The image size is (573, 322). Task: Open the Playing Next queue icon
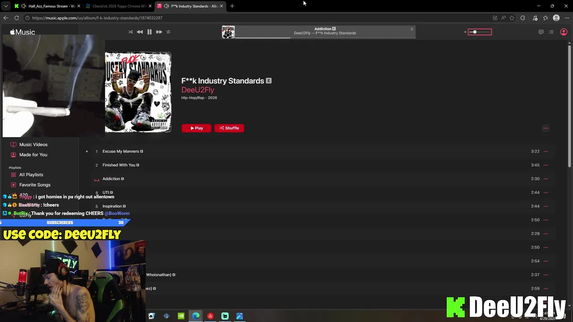click(x=551, y=32)
